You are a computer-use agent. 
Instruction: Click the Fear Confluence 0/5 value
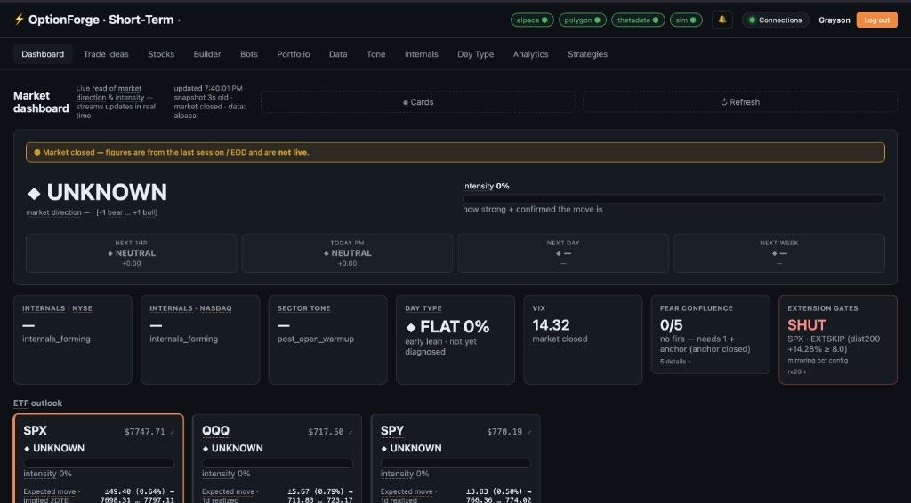coord(671,325)
